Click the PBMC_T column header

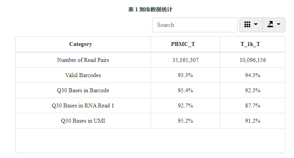183,44
